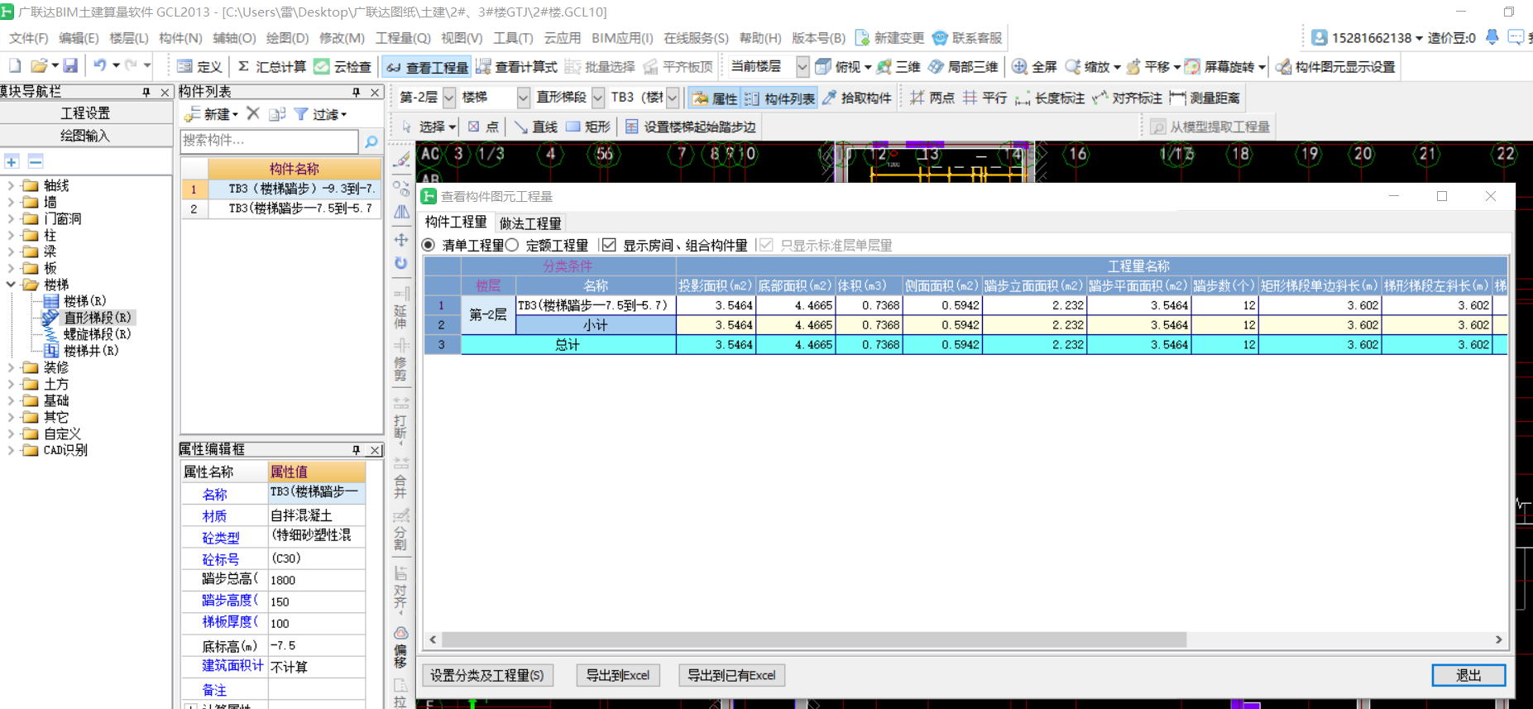Screen dimensions: 1533x709
Task: Switch to 构件工程量 tab
Action: click(456, 222)
